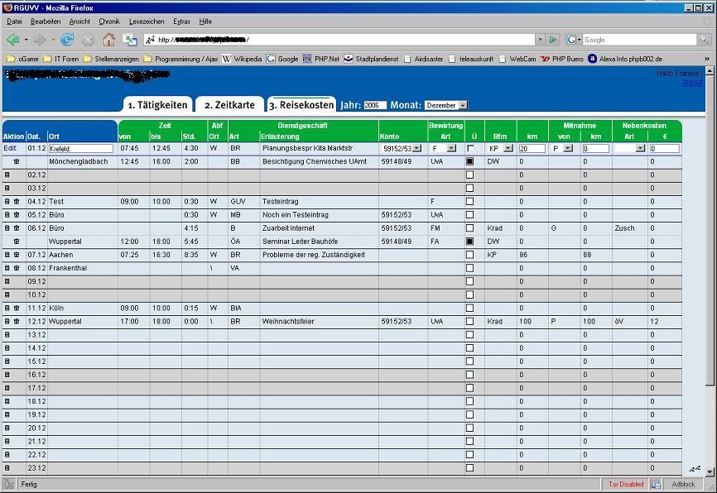Toggle the Ü checkbox on the 07.12 Aachen row
Viewport: 717px width, 493px height.
470,255
